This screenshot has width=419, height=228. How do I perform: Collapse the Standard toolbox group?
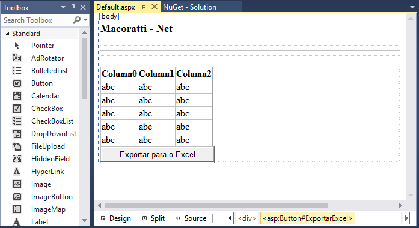point(7,34)
